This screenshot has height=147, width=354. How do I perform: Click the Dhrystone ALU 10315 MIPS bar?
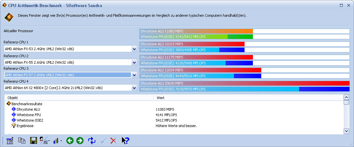pos(192,44)
